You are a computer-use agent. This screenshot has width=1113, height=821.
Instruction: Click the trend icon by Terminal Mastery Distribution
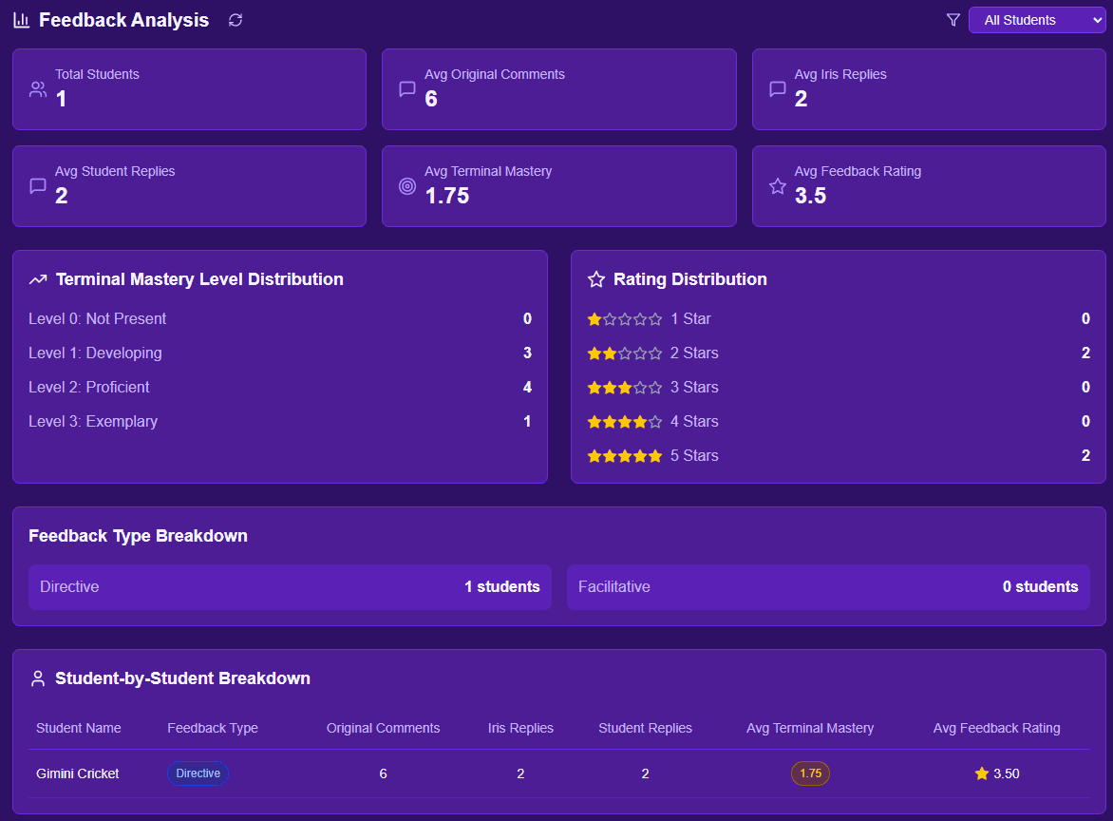(38, 279)
